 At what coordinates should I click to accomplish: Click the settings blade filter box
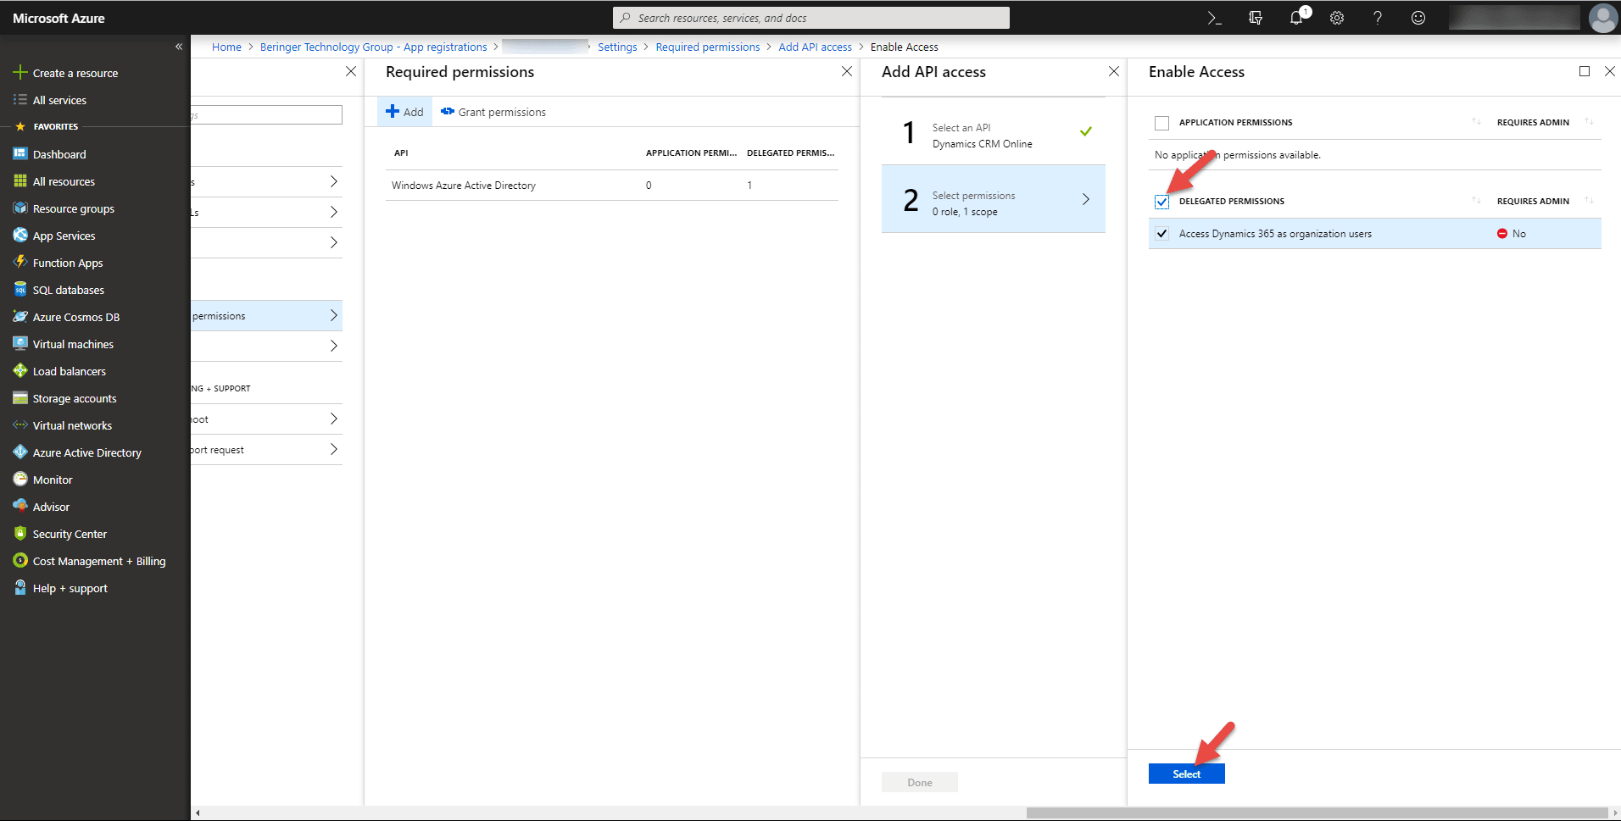pos(266,114)
